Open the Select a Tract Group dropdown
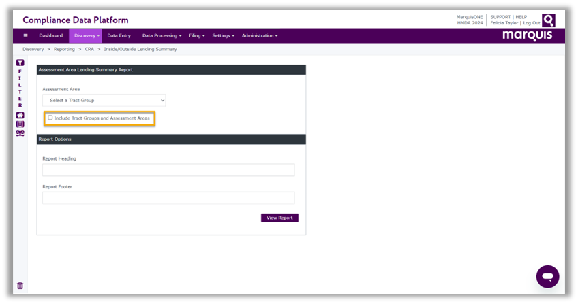The image size is (578, 304). tap(104, 101)
